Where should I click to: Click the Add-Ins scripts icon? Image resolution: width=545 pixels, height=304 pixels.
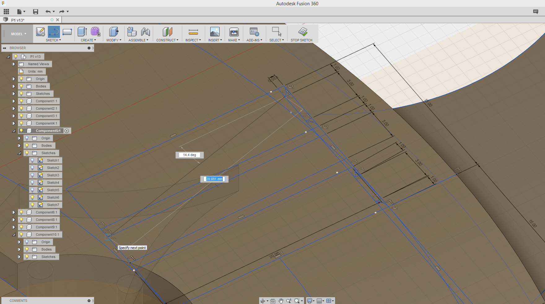click(x=255, y=32)
